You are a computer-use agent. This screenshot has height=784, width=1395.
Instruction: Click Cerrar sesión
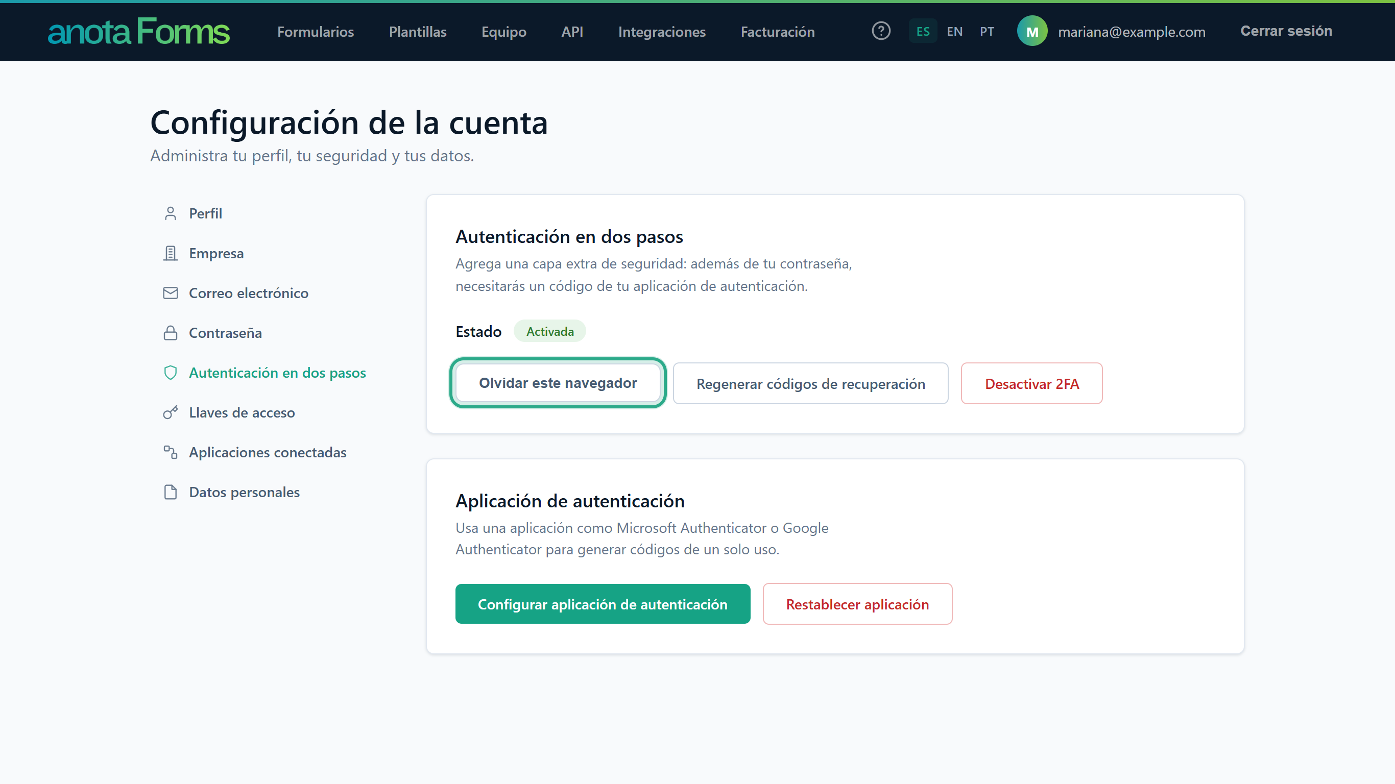1286,31
